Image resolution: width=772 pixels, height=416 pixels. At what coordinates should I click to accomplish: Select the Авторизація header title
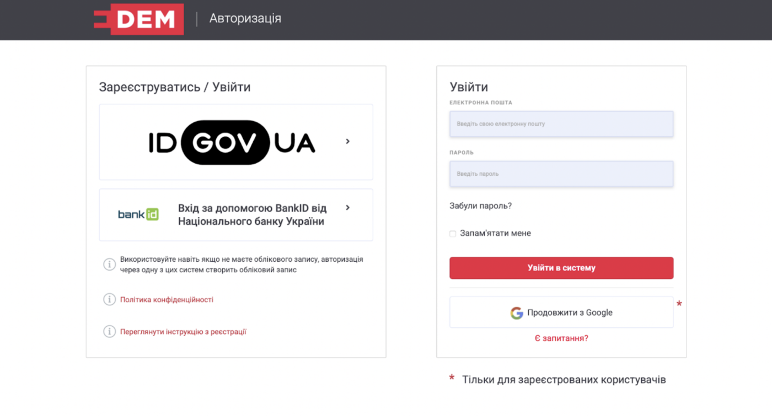245,19
